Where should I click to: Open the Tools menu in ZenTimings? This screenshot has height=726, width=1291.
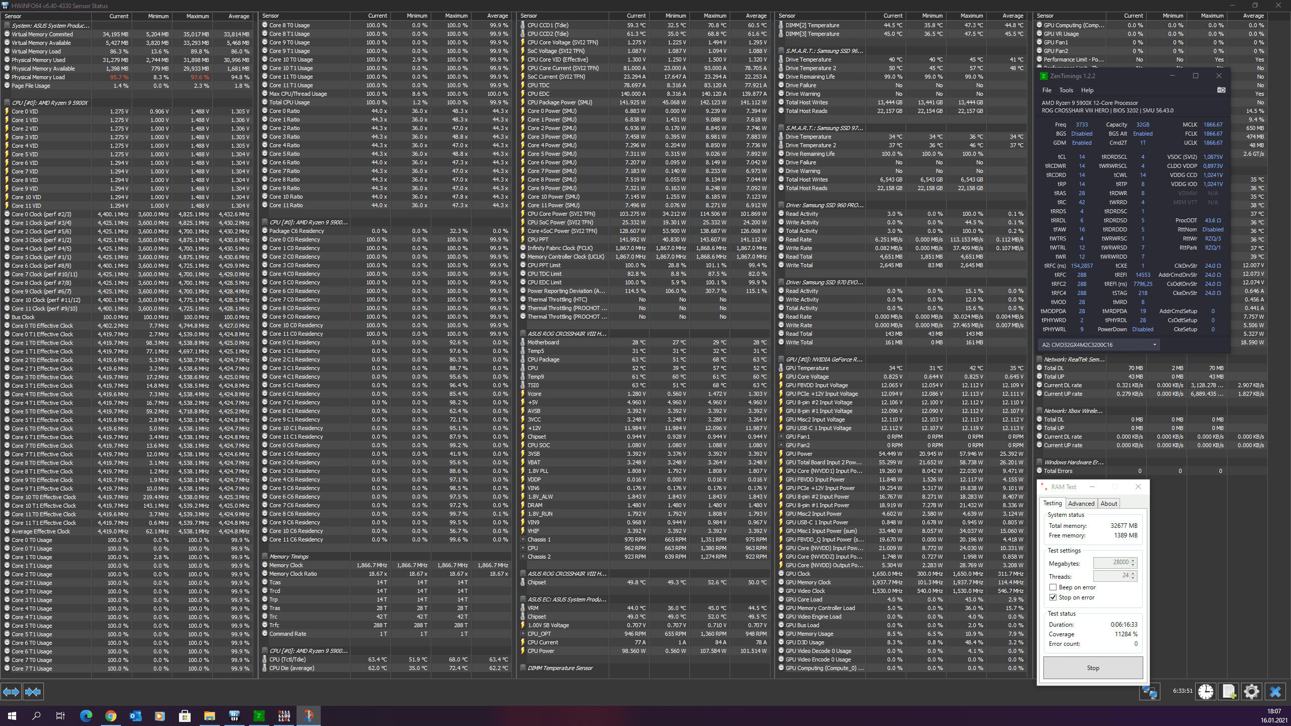(1066, 90)
